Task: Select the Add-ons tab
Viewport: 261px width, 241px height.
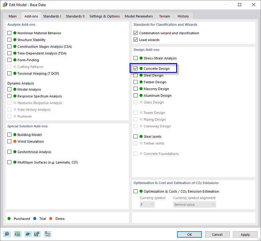Action: point(31,16)
